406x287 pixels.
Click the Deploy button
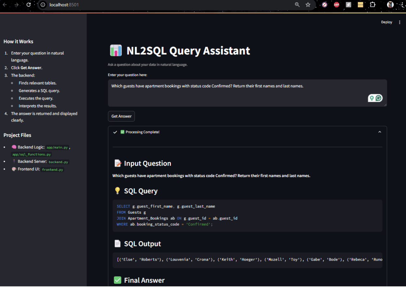pyautogui.click(x=386, y=22)
